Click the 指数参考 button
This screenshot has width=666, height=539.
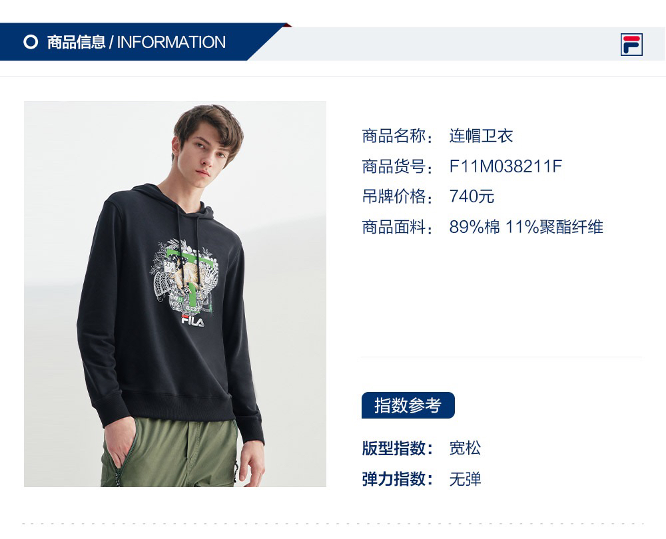pyautogui.click(x=408, y=405)
